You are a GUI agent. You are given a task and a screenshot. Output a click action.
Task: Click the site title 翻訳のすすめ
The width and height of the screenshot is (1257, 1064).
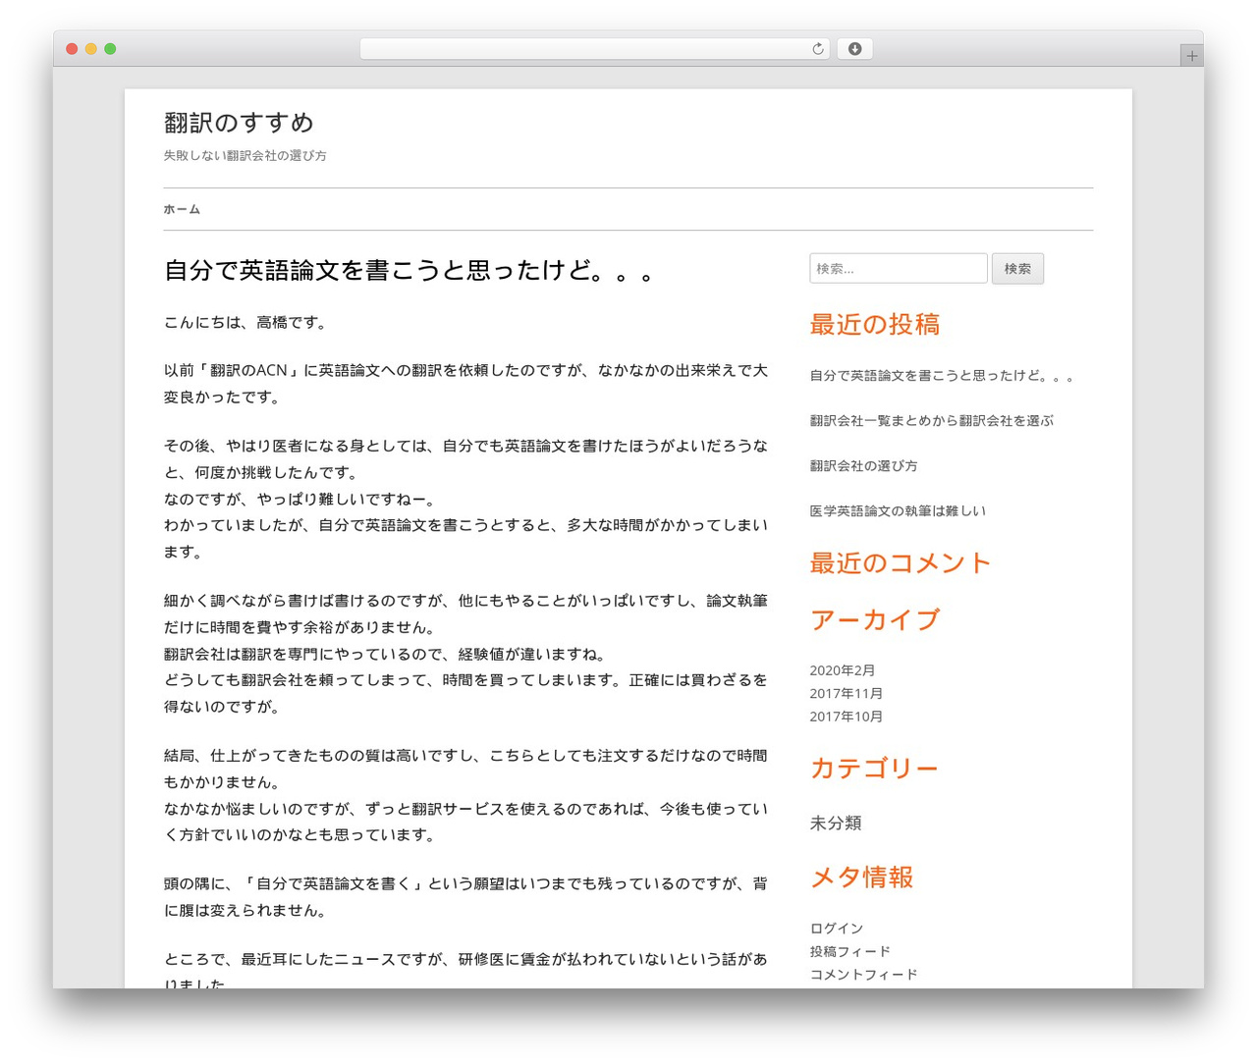(x=239, y=123)
